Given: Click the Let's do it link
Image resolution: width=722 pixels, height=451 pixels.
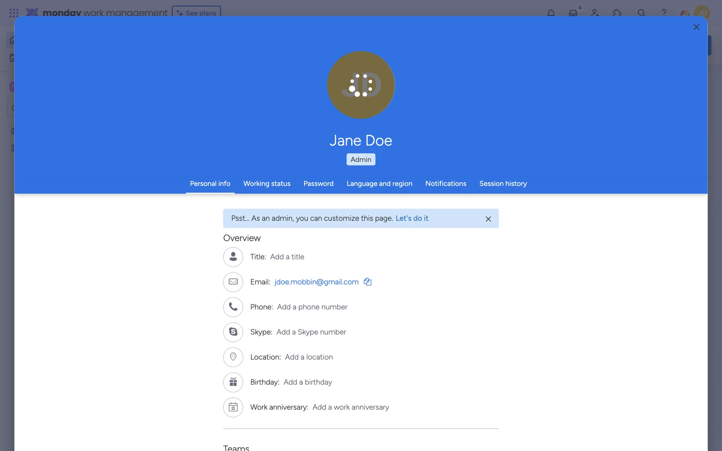Looking at the screenshot, I should pos(412,218).
